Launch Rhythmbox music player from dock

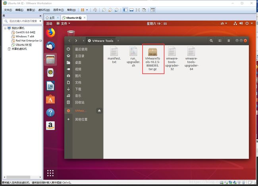50,73
